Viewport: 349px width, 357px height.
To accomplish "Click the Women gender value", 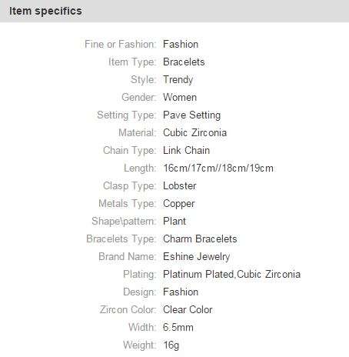I will [x=180, y=97].
